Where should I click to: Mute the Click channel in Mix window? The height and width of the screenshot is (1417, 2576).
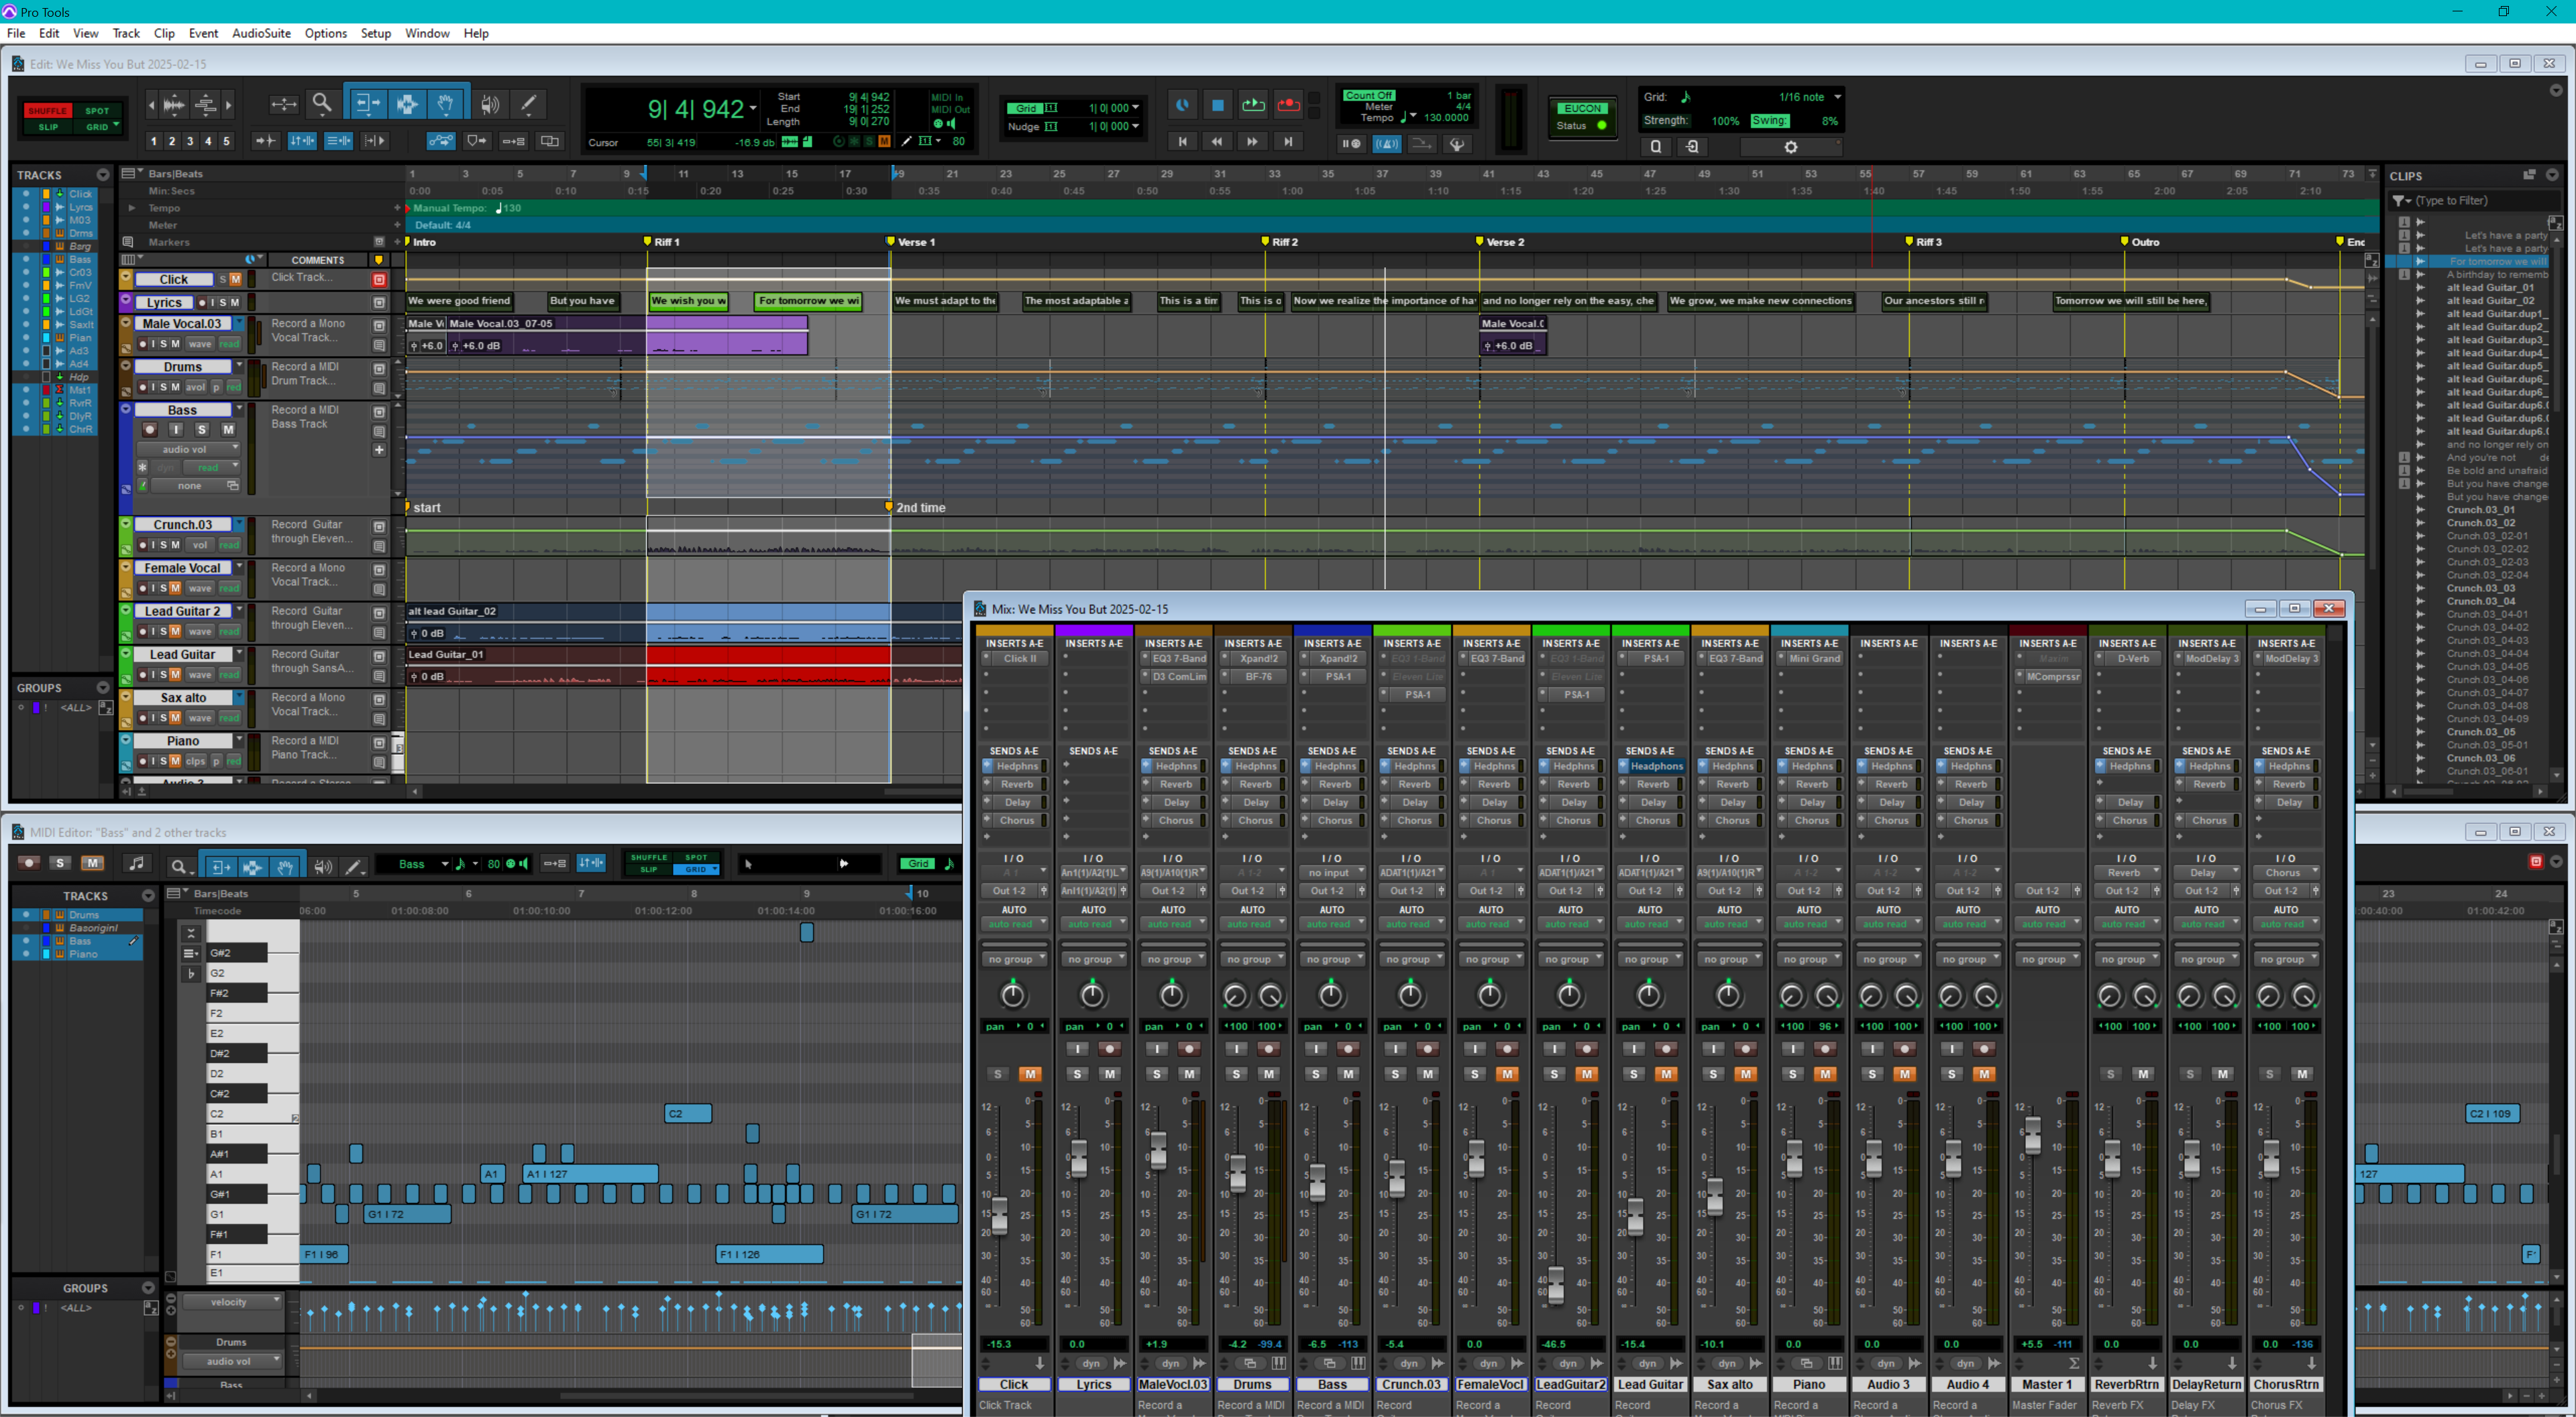[x=1030, y=1074]
